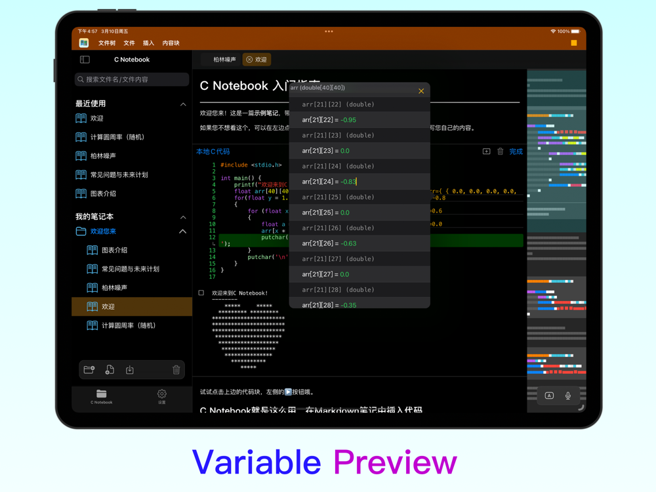Click the file search input field
This screenshot has width=656, height=492.
[132, 79]
